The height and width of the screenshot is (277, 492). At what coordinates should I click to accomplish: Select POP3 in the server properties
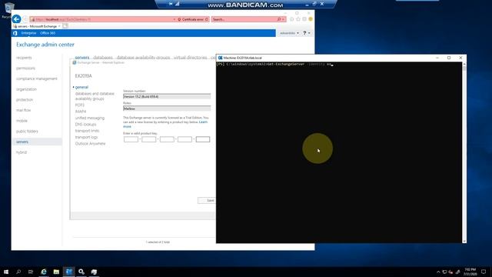point(80,105)
